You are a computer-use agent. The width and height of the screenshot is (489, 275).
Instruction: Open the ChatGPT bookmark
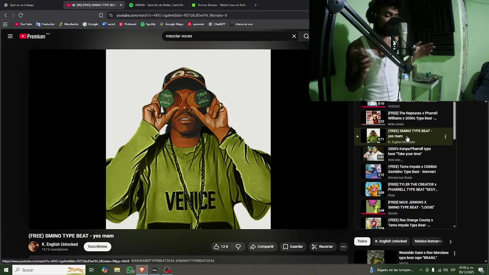pos(217,24)
